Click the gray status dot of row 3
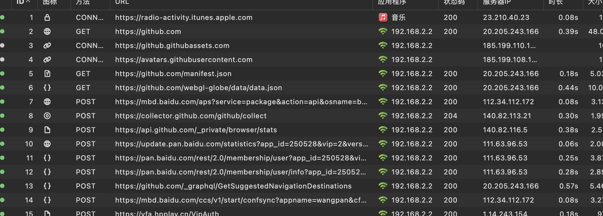This screenshot has height=216, width=603. click(x=2, y=45)
